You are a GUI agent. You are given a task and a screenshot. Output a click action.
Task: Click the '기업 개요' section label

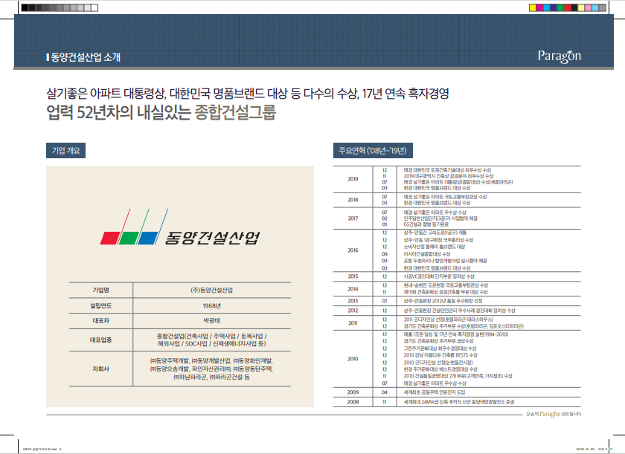[65, 150]
